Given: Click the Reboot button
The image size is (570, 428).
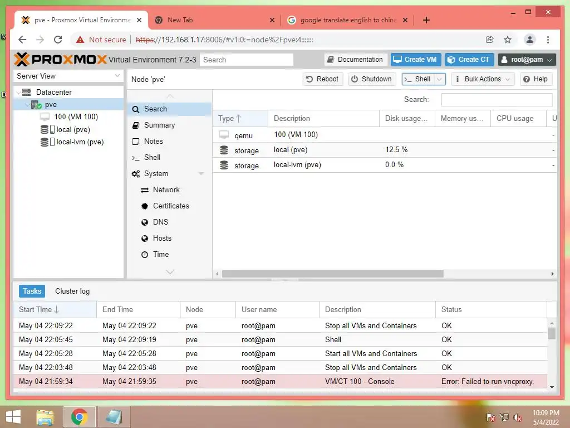Looking at the screenshot, I should 322,79.
